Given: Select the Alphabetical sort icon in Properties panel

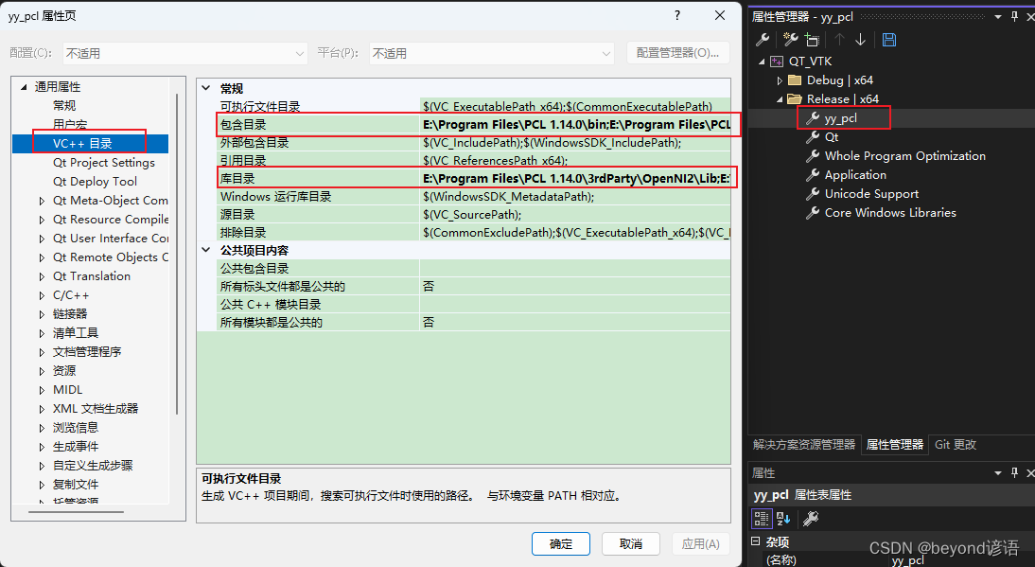Looking at the screenshot, I should [x=782, y=518].
